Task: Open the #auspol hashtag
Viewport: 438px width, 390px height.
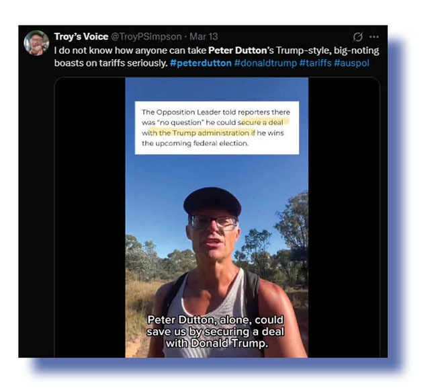Action: pyautogui.click(x=351, y=63)
